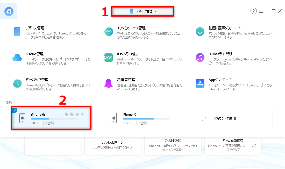Open the hamburger menu icon
The width and height of the screenshot is (285, 169).
(261, 11)
